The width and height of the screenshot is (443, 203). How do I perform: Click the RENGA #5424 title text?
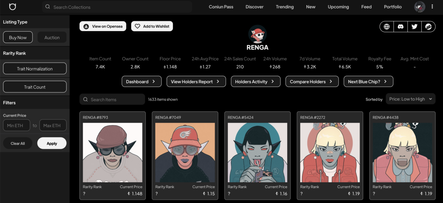[x=241, y=118]
